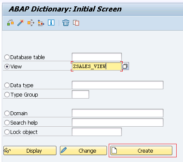Click the Database table name field
Screen dimensions: 183x162
pos(97,57)
